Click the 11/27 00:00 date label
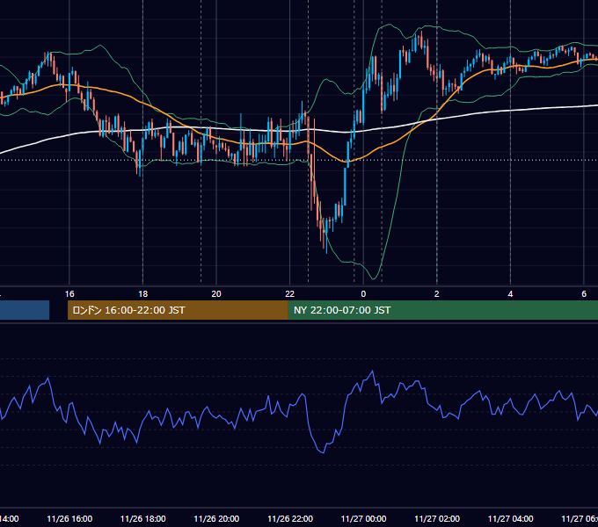Screen dimensions: 598x527 [363, 518]
